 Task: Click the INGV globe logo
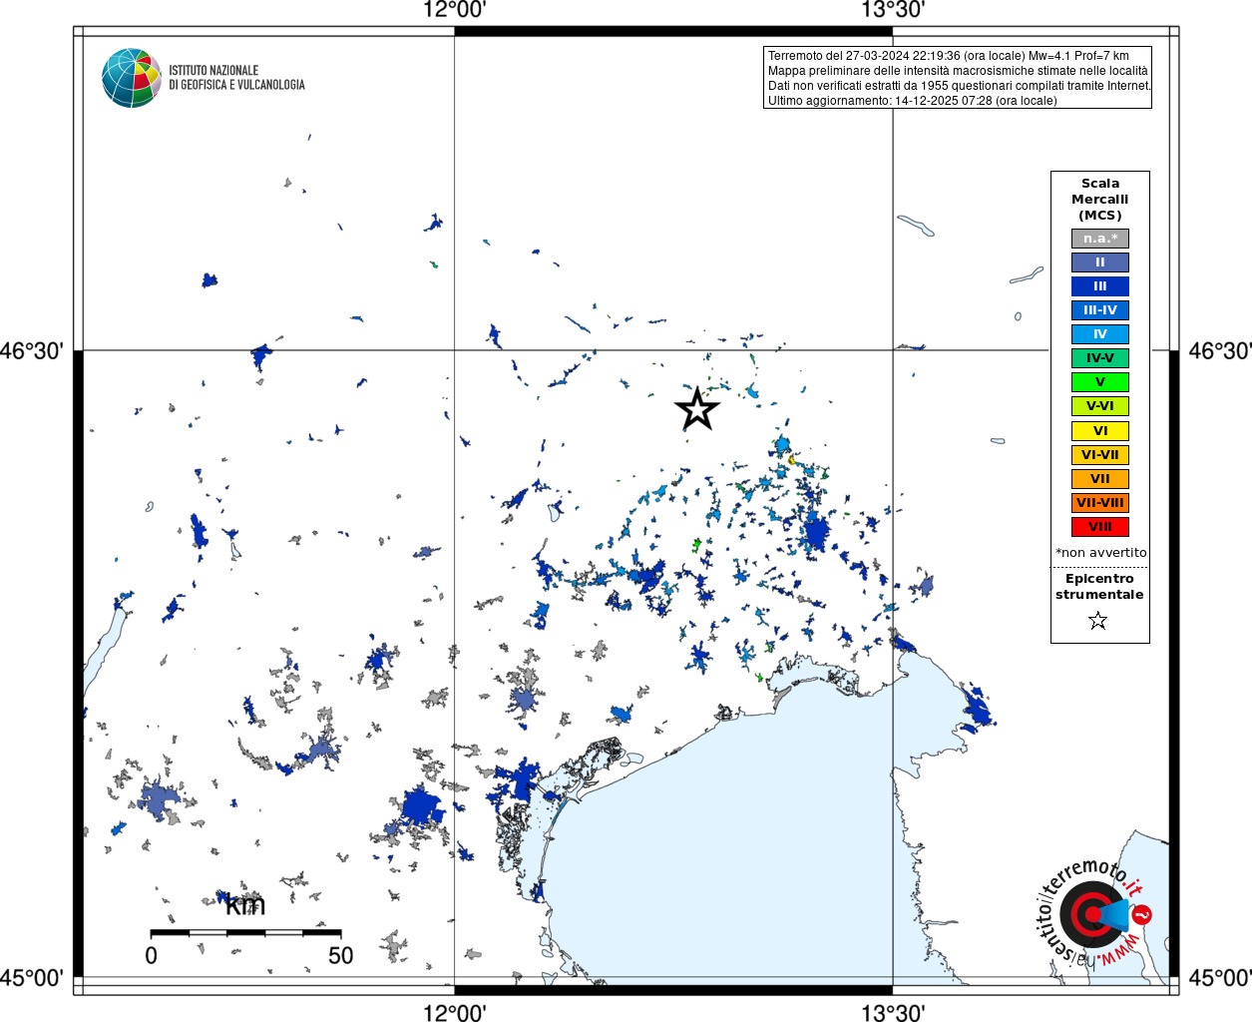coord(131,78)
